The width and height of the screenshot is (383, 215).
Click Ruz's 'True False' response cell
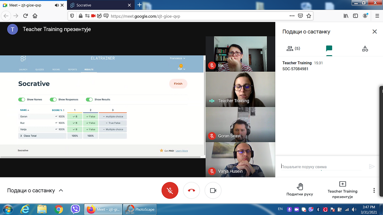[x=113, y=123]
